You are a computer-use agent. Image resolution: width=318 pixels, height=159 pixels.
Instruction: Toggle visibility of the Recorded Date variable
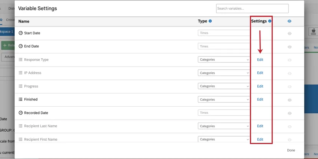[x=290, y=113]
